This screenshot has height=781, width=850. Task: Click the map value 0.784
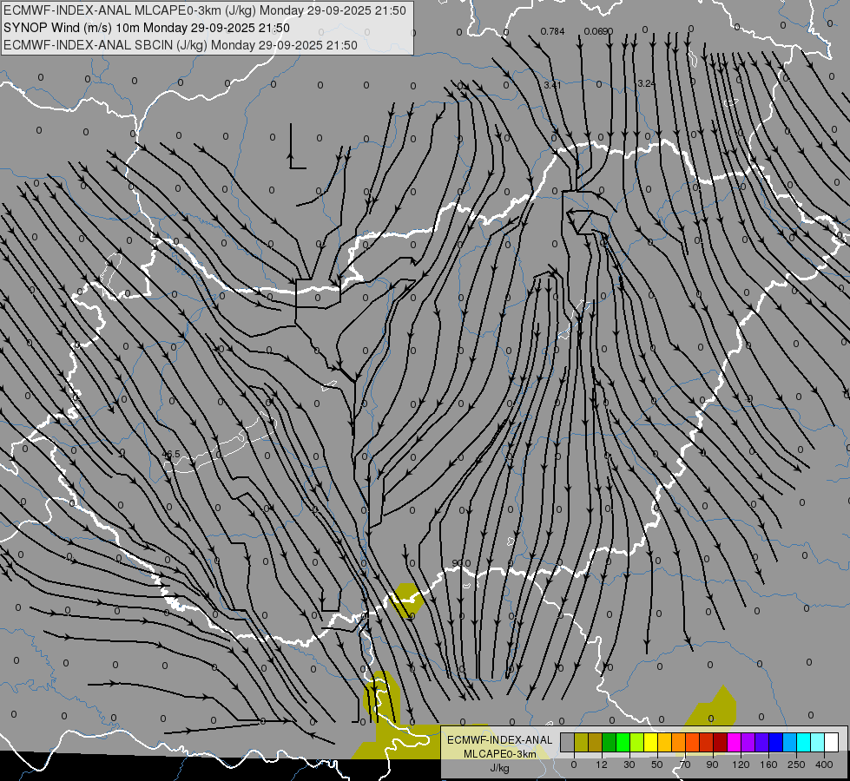(552, 31)
